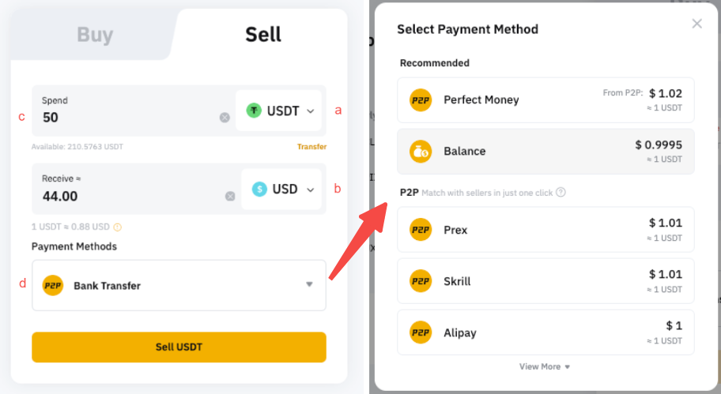Switch to the Buy tab
The image size is (721, 394).
tap(95, 35)
